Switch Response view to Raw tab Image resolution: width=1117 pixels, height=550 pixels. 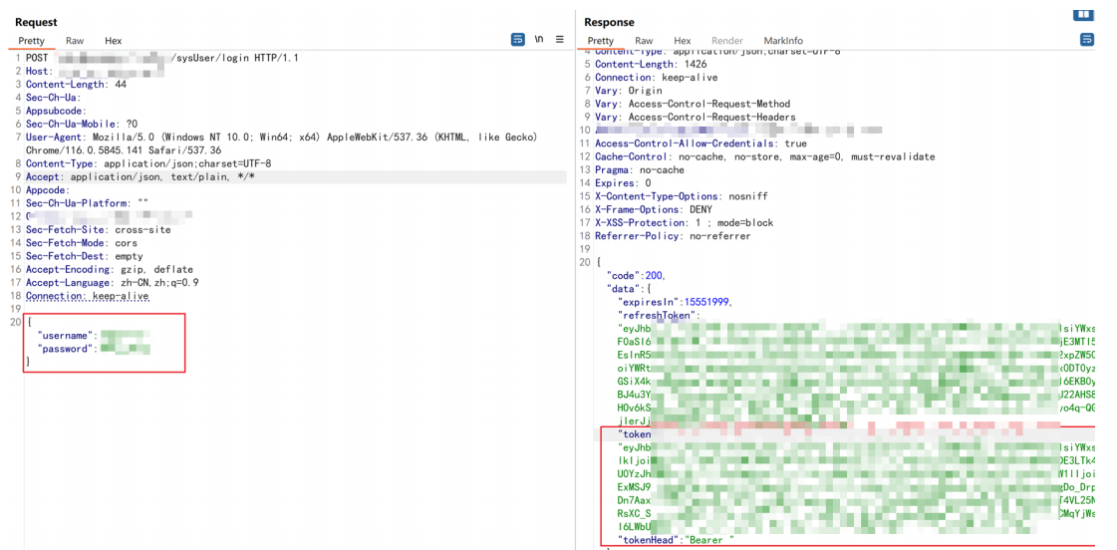click(645, 41)
